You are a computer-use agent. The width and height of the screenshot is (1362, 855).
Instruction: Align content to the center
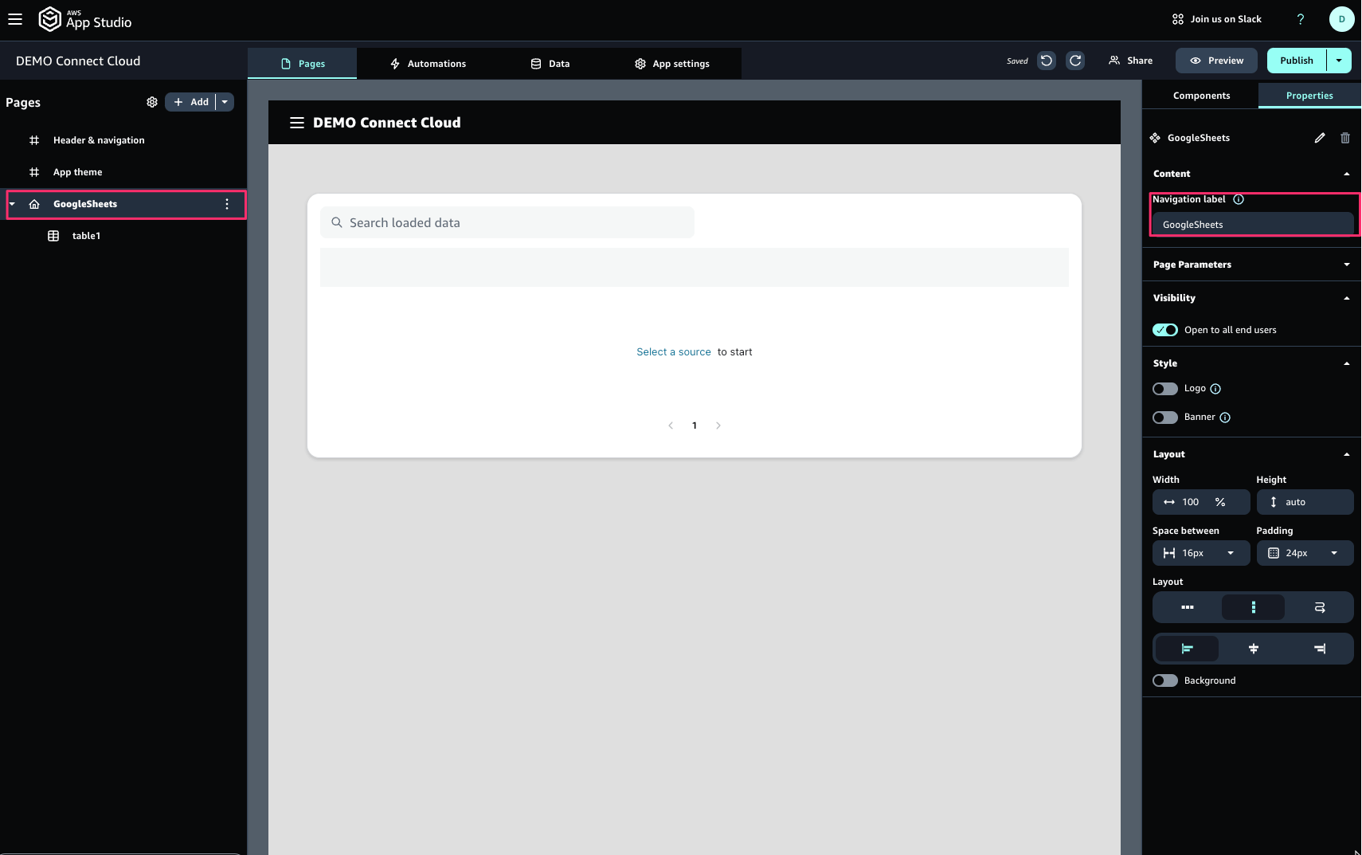(1254, 649)
